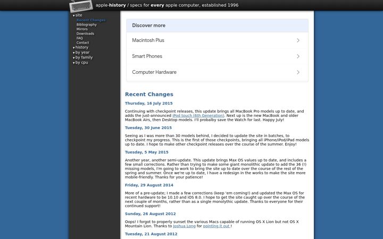Select the 'Tuesday, 5 May 2015' heading

coord(147,152)
